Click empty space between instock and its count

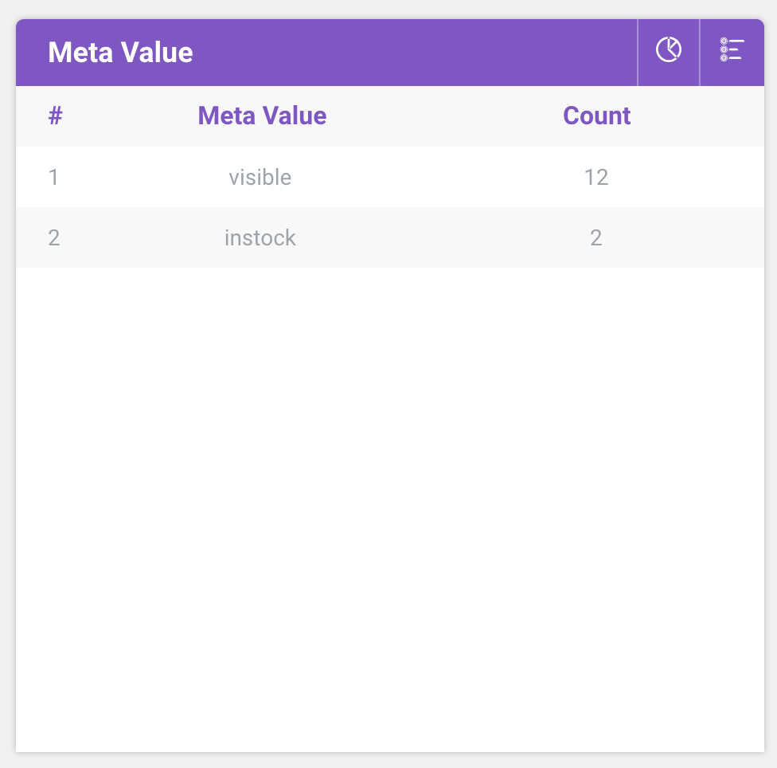[x=430, y=237]
